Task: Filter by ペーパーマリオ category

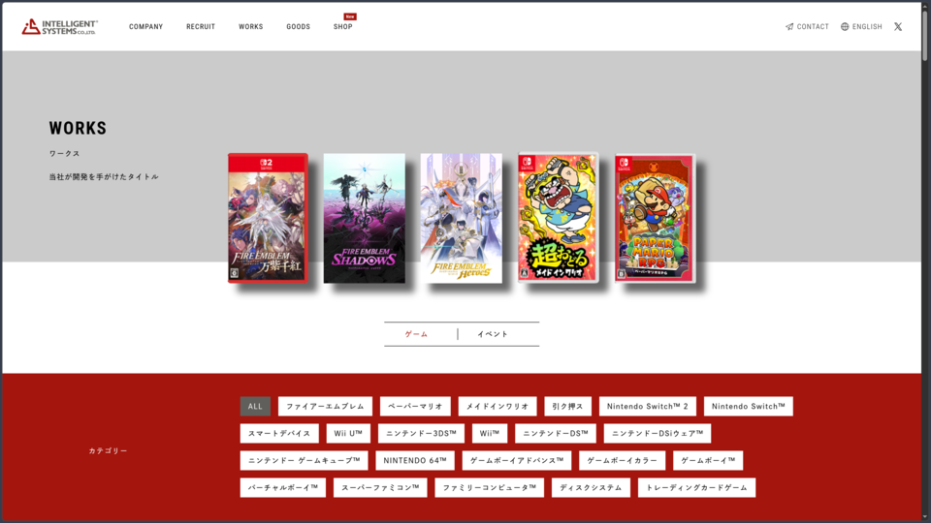Action: click(x=415, y=406)
